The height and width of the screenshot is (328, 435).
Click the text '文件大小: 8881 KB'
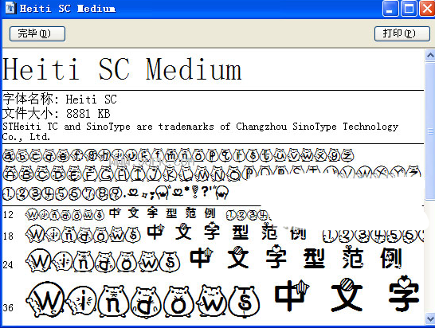coord(57,113)
